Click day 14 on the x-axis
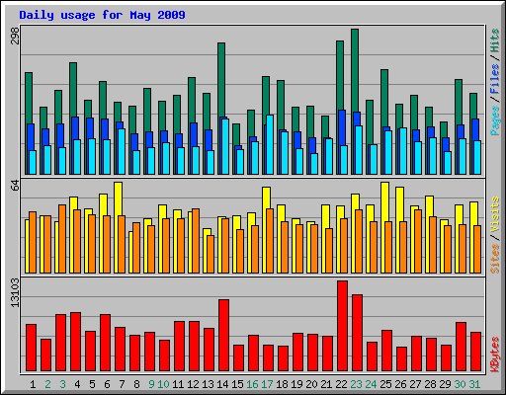This screenshot has width=506, height=395. pyautogui.click(x=222, y=384)
